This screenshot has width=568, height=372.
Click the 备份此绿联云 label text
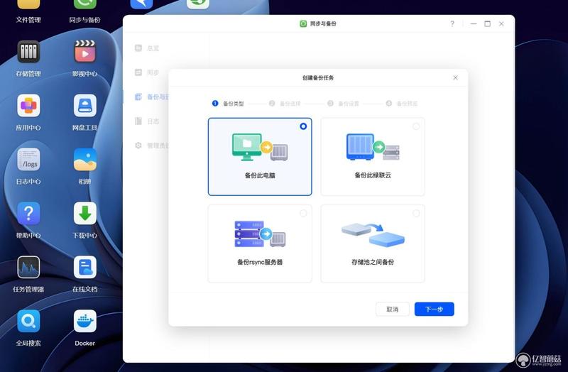point(373,175)
